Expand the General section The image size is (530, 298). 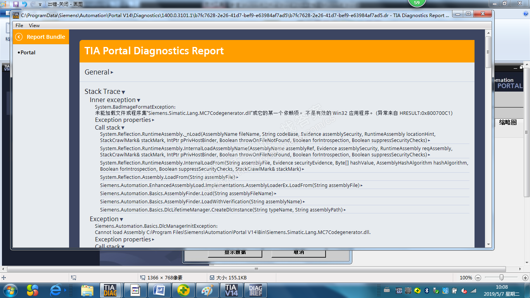click(x=112, y=72)
